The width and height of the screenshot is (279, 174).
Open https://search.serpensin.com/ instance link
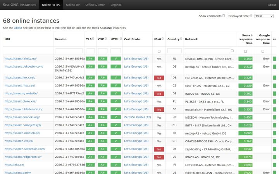[25, 149]
